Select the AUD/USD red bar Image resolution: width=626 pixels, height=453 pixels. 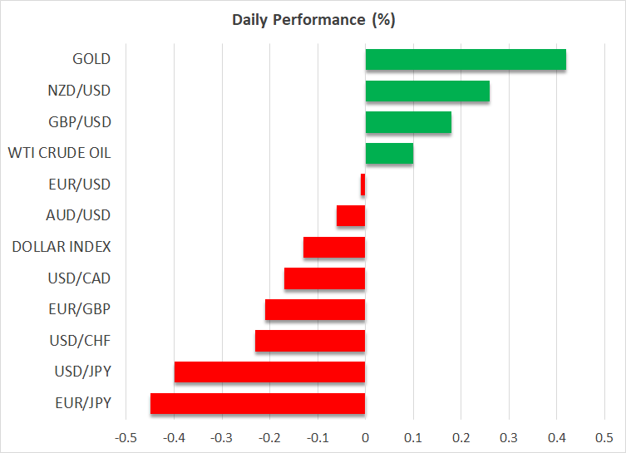(351, 216)
